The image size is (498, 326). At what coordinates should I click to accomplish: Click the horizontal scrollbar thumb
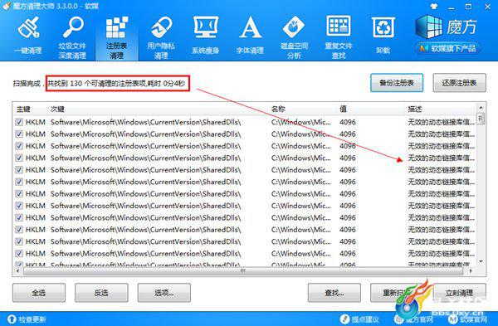243,271
